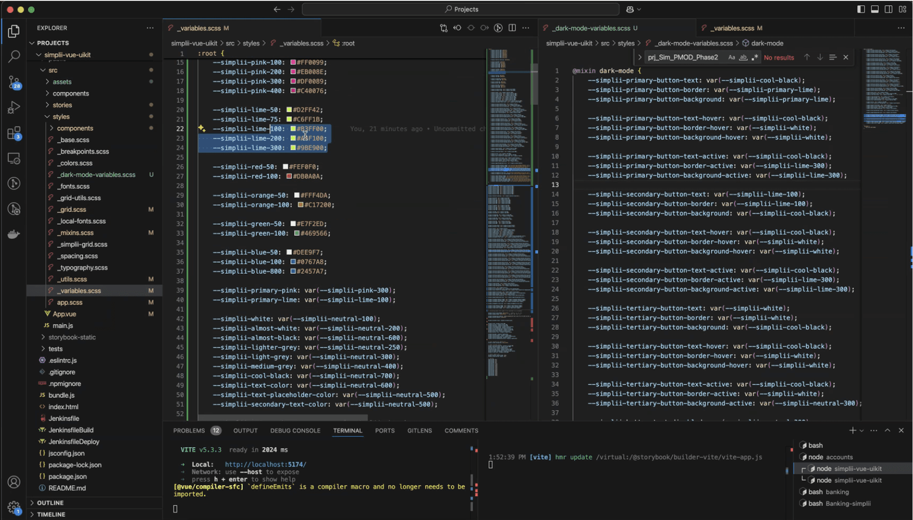Click the Find in Selection icon
This screenshot has width=913, height=520.
[832, 57]
